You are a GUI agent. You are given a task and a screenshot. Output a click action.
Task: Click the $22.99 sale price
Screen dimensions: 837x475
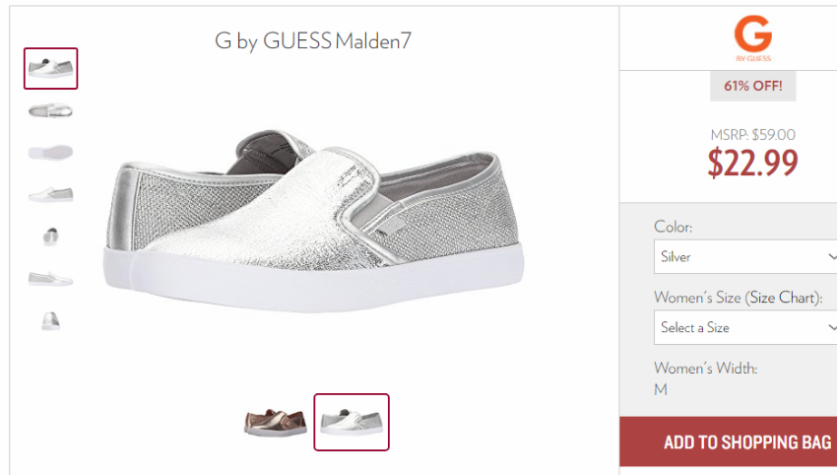[752, 163]
